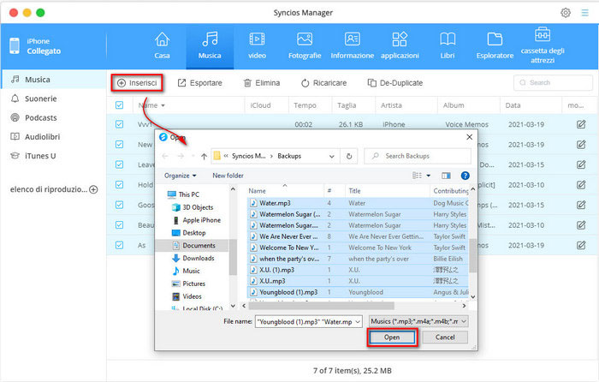Click the iPhone Collegato device icon

tap(15, 46)
